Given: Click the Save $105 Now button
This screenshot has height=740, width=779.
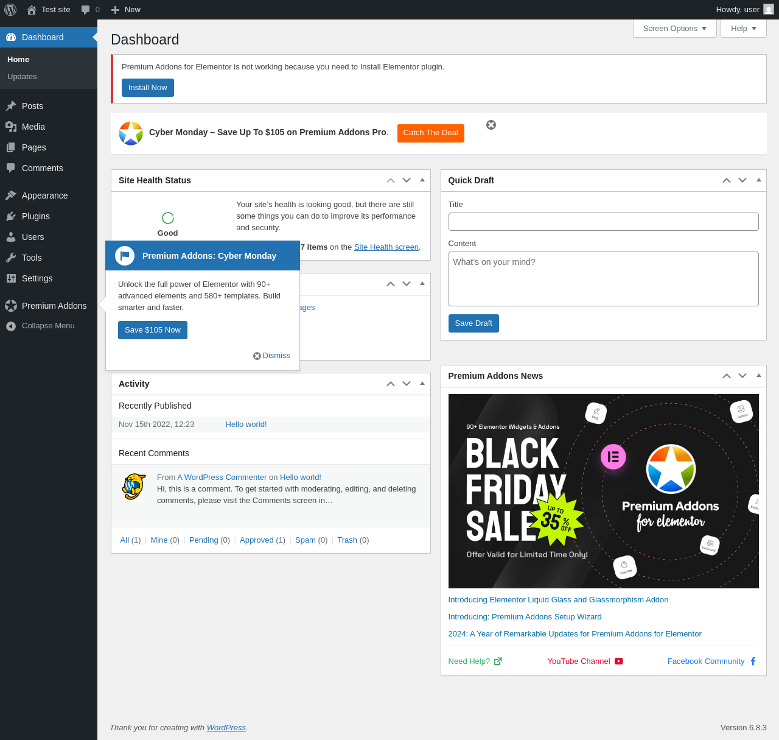Looking at the screenshot, I should [153, 330].
